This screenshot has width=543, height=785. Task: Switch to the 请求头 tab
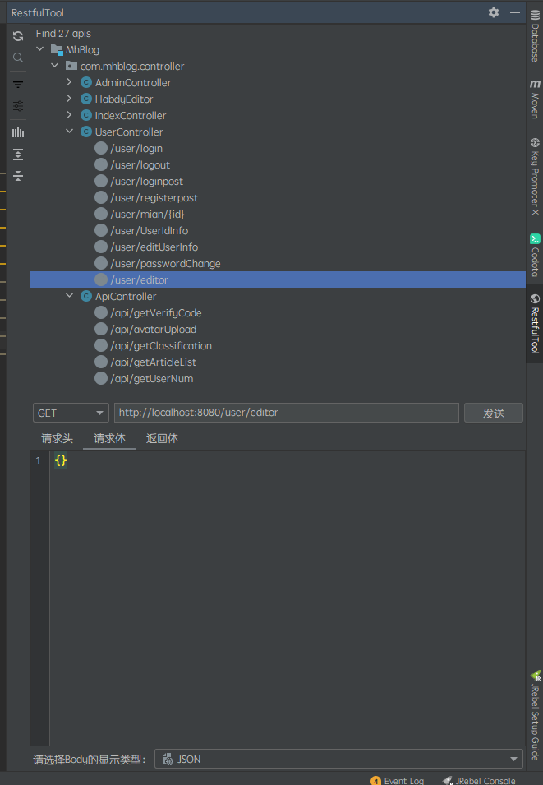(57, 439)
